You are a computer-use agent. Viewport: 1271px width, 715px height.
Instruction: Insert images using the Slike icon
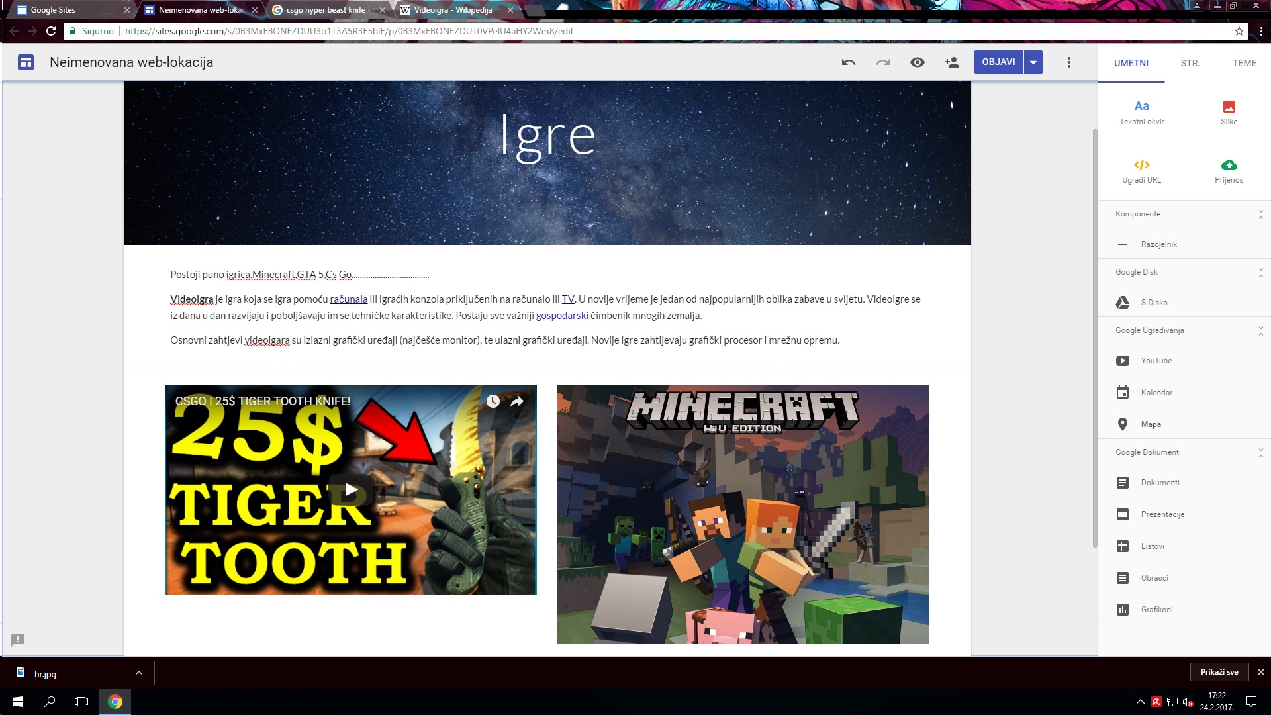[x=1229, y=113]
